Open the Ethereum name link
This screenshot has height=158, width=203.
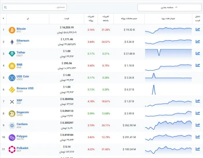click(x=23, y=41)
